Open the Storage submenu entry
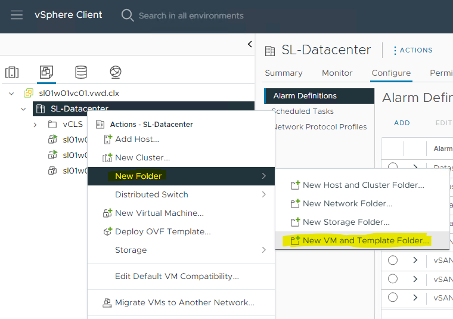Image resolution: width=453 pixels, height=319 pixels. point(181,250)
